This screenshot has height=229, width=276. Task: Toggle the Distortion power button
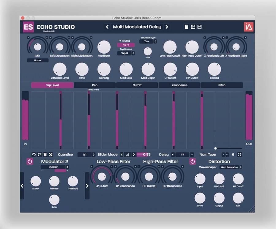[193, 161]
